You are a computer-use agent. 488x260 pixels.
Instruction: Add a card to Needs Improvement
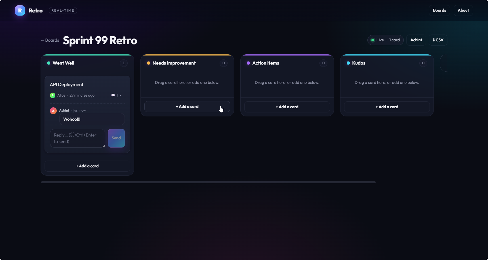(x=187, y=106)
